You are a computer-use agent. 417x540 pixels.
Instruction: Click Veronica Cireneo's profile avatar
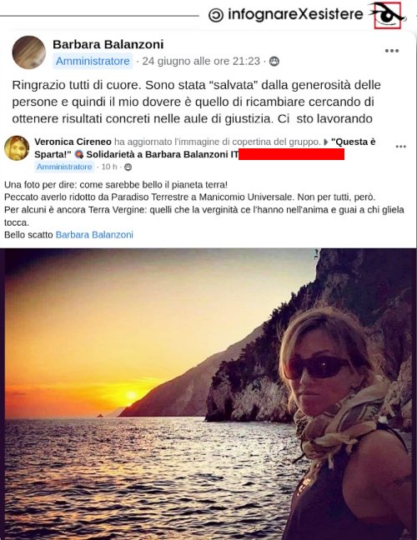click(x=17, y=148)
